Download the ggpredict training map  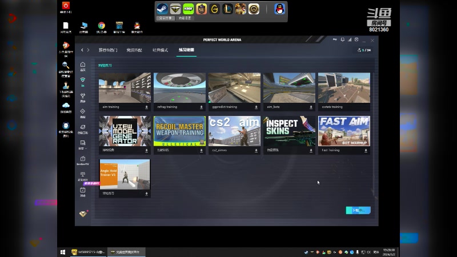[256, 107]
